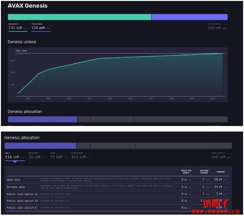
Task: Click the 2022 tick on the chart axis
Action: [x=48, y=98]
